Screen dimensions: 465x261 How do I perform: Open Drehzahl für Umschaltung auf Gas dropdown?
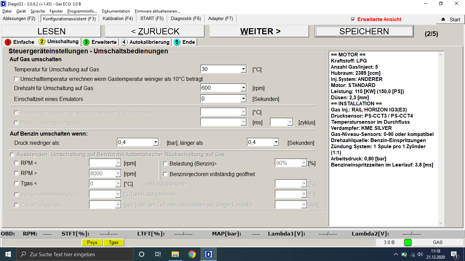click(243, 88)
